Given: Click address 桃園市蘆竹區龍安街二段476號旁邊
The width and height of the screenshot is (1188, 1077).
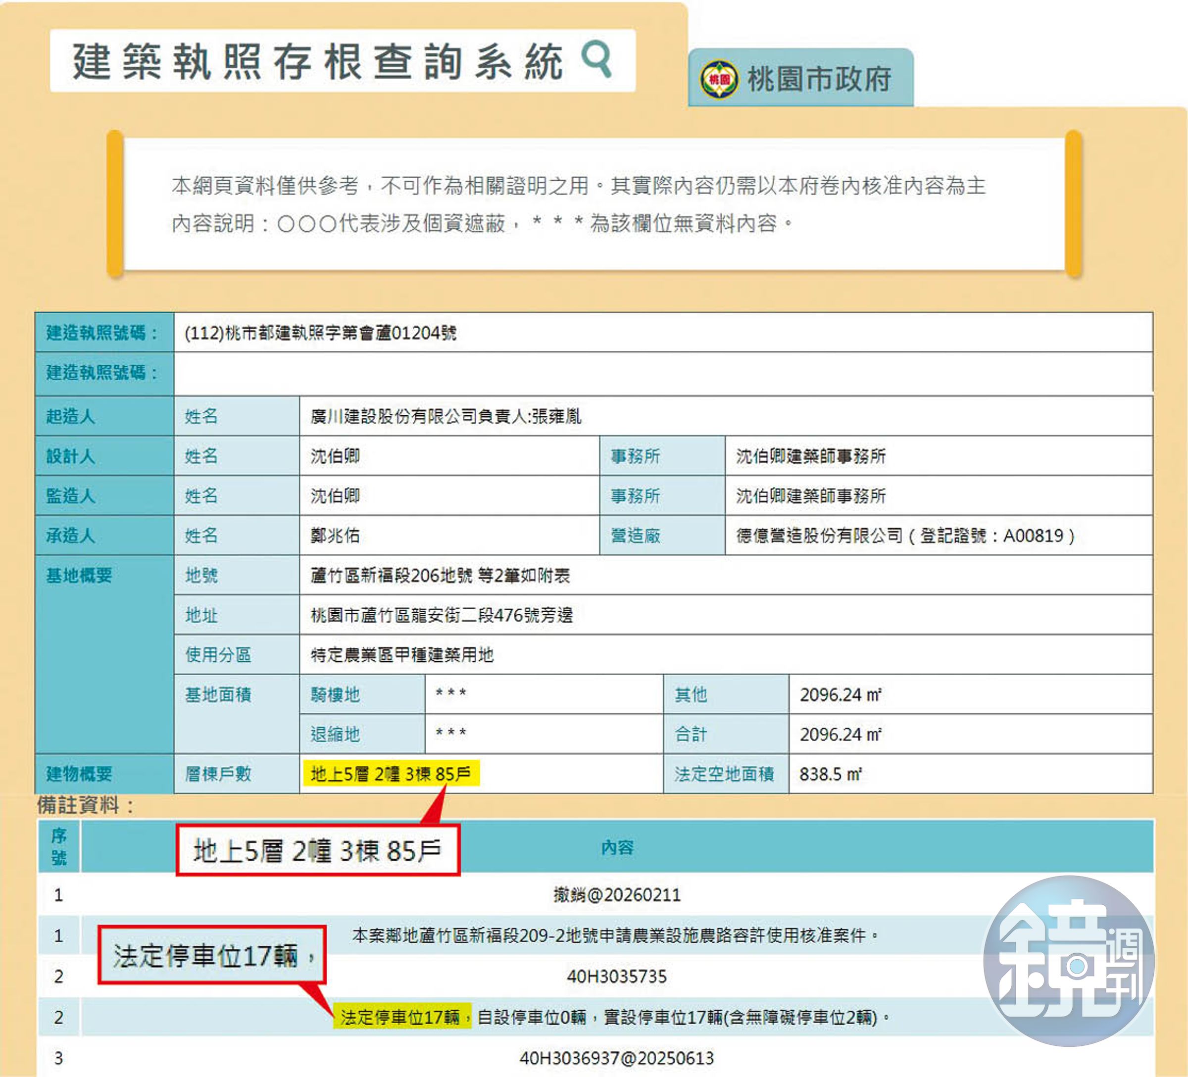Looking at the screenshot, I should [x=442, y=615].
